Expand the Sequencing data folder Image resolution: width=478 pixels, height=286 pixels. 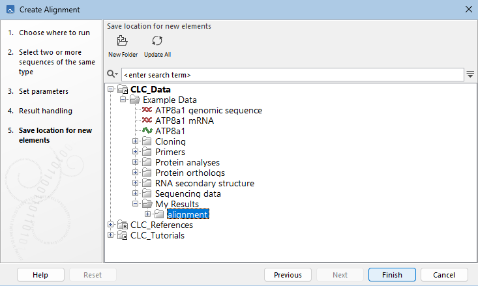(136, 194)
